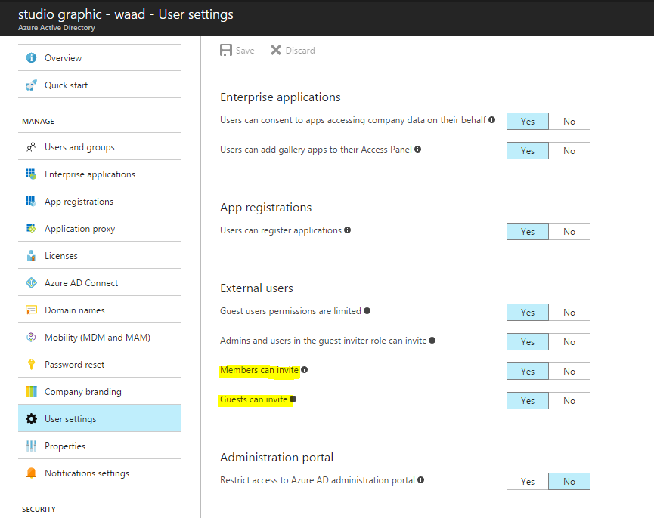654x518 pixels.
Task: Set Users can register applications to No
Action: [569, 232]
